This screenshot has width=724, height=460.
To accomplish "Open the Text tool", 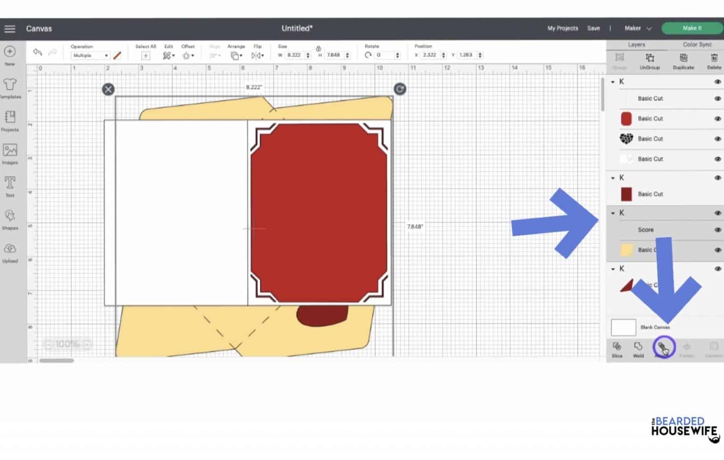I will click(x=9, y=185).
